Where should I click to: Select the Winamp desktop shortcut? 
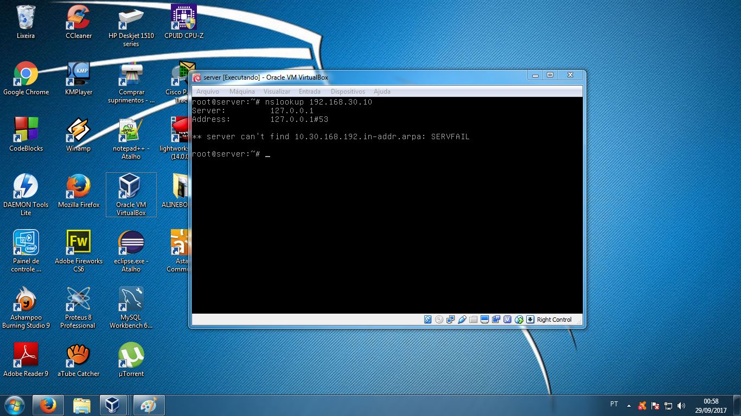(x=79, y=135)
